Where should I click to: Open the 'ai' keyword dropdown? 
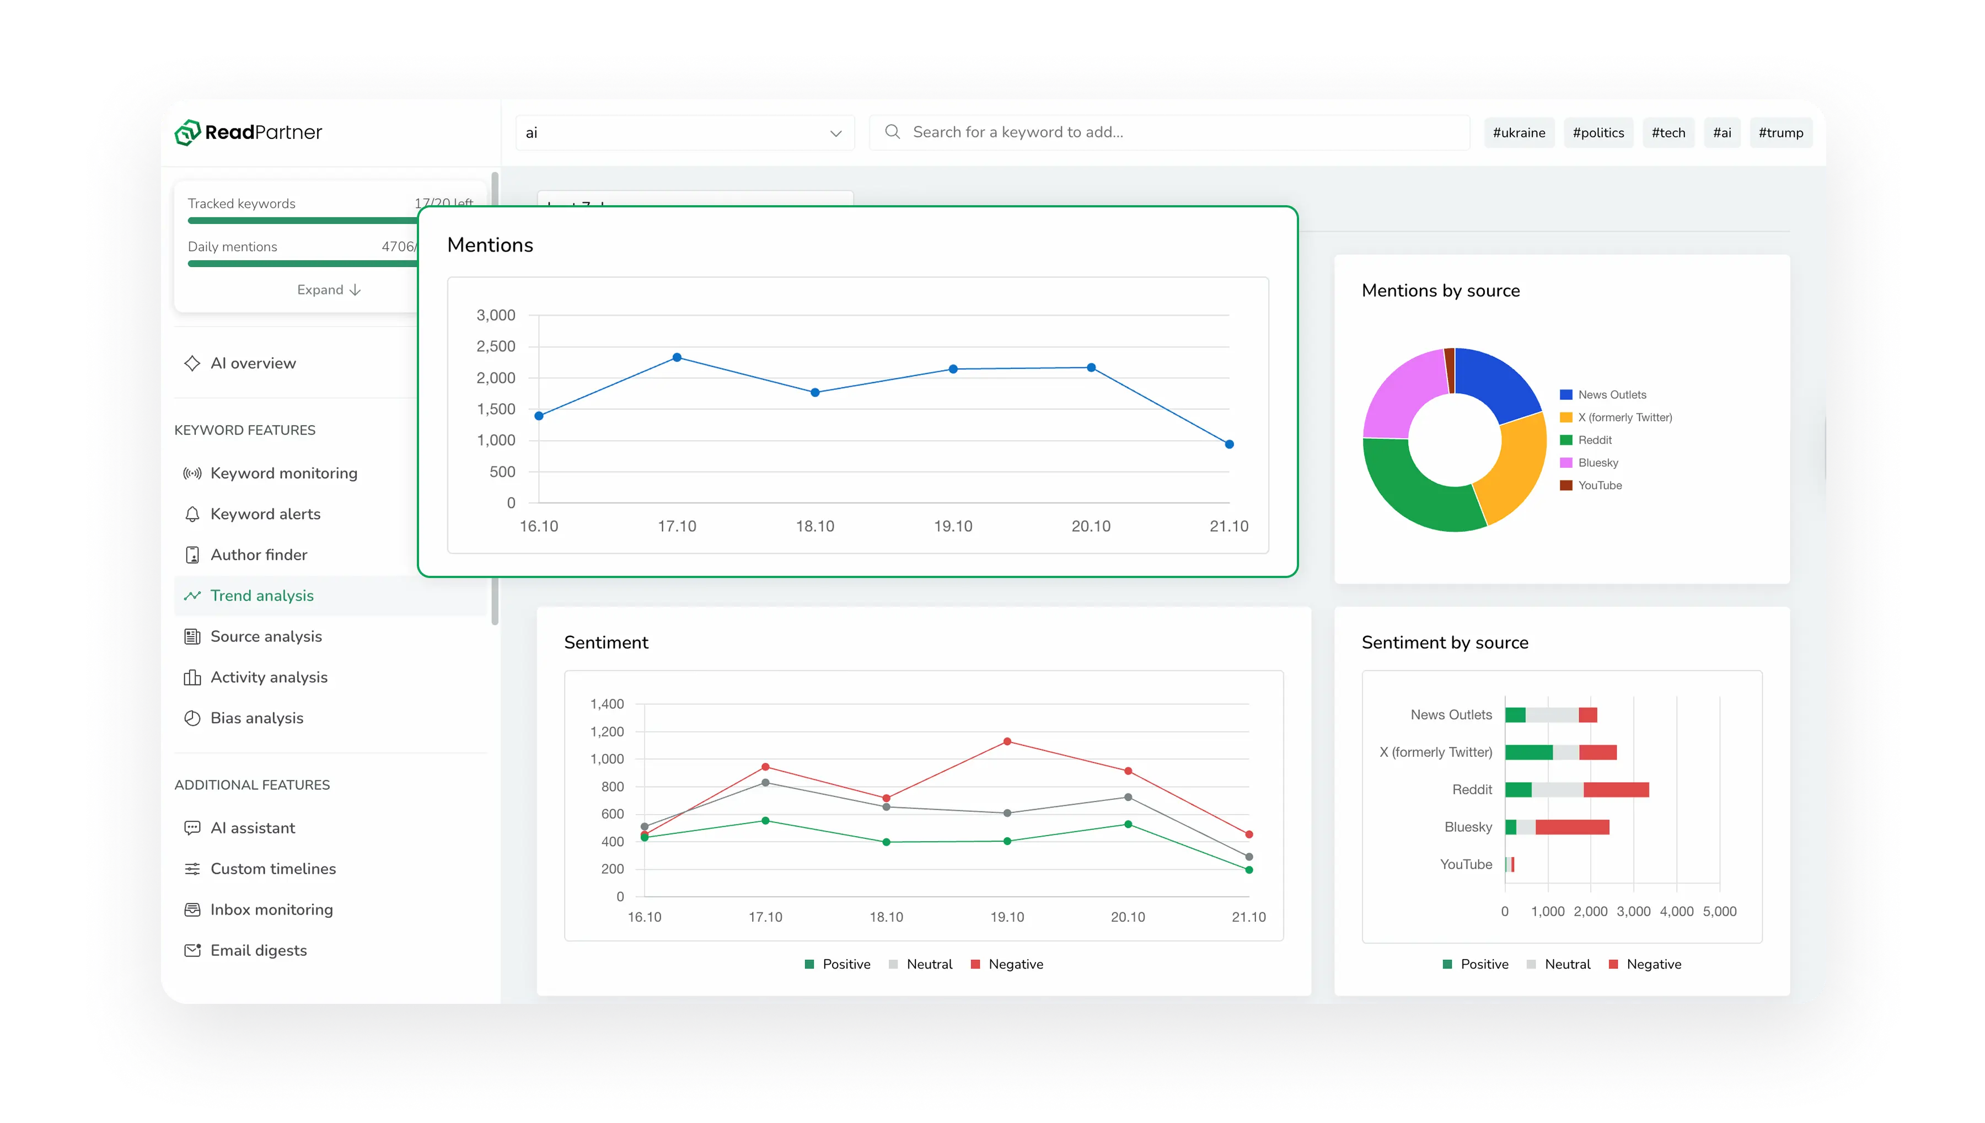(x=684, y=133)
